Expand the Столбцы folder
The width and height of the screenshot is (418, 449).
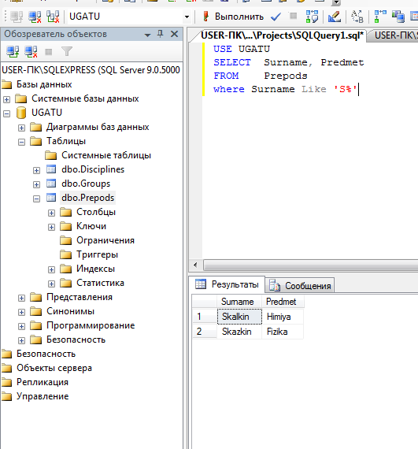pos(51,213)
